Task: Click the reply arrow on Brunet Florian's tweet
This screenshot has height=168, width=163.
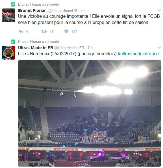Action: [x=21, y=31]
